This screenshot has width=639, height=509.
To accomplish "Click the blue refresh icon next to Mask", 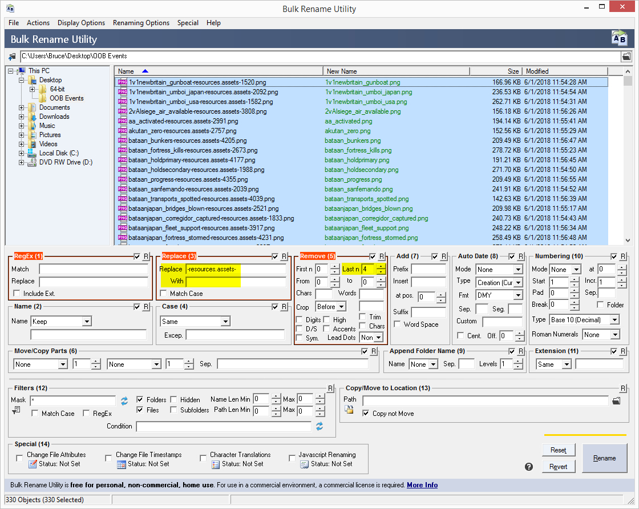I will pyautogui.click(x=124, y=400).
